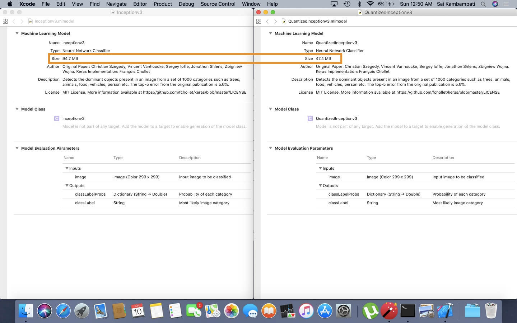Viewport: 517px width, 323px height.
Task: Click the forward arrow in QuantizedInceptionv3 window
Action: (275, 21)
